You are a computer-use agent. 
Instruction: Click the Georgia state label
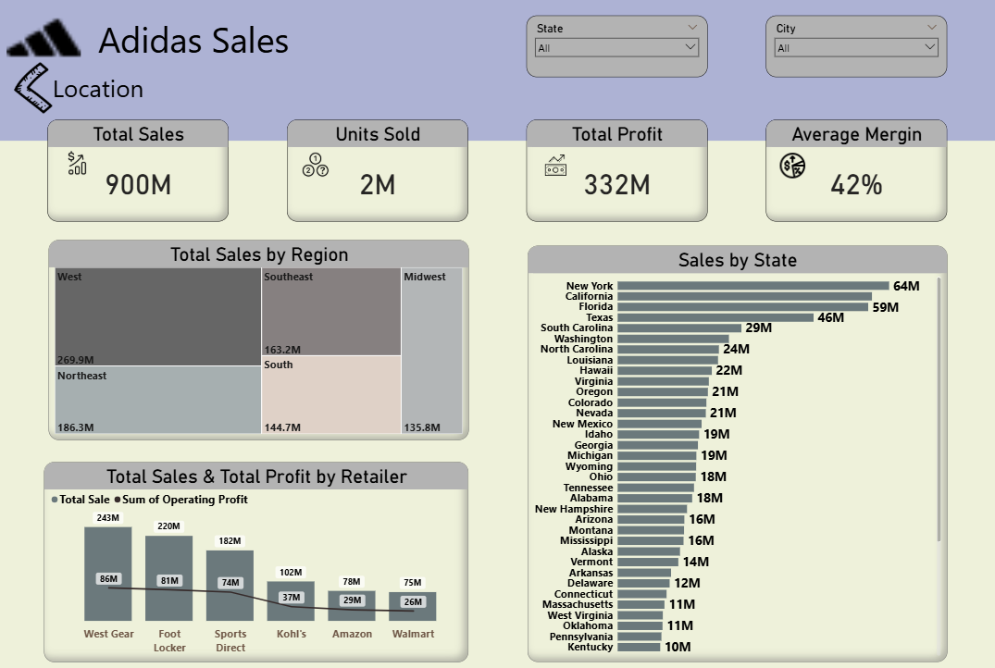pyautogui.click(x=593, y=445)
